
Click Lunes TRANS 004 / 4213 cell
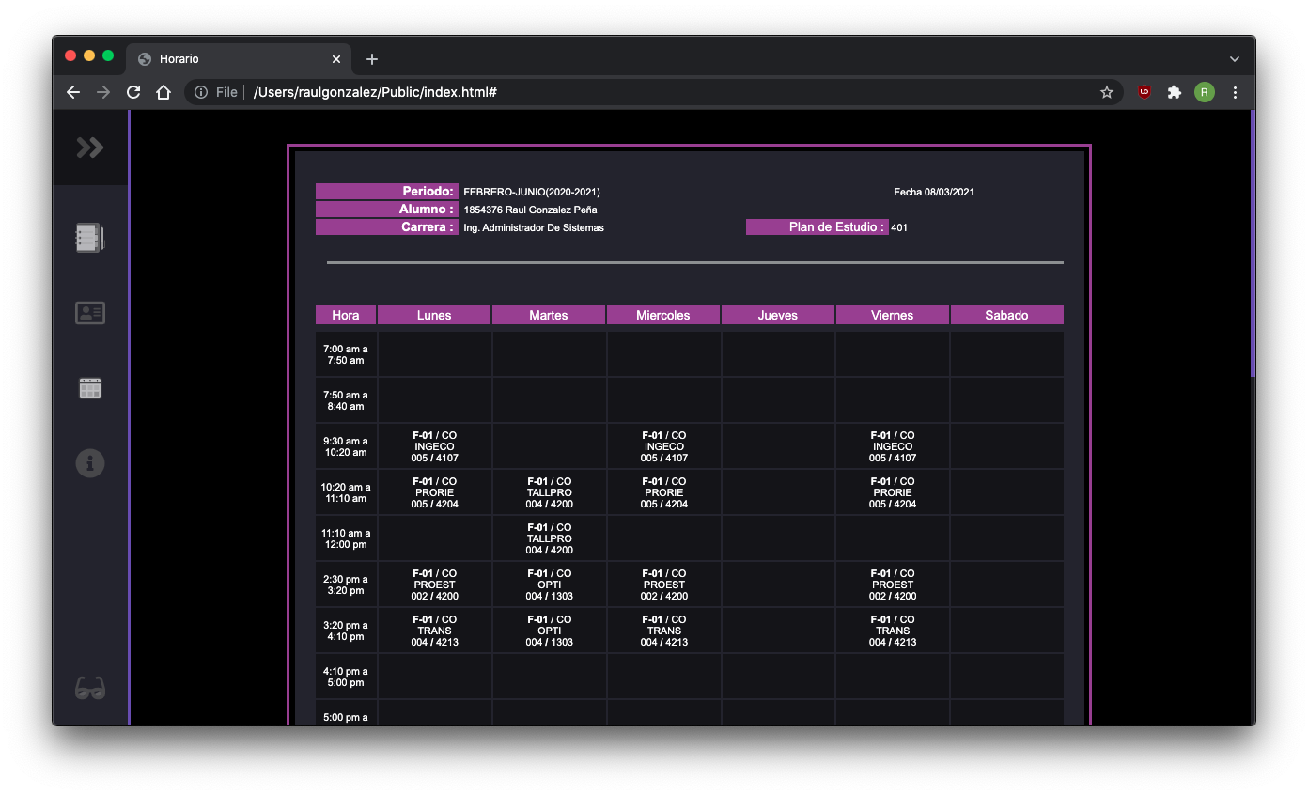(x=434, y=631)
